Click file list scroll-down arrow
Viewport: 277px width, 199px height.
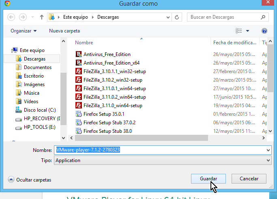coord(270,131)
